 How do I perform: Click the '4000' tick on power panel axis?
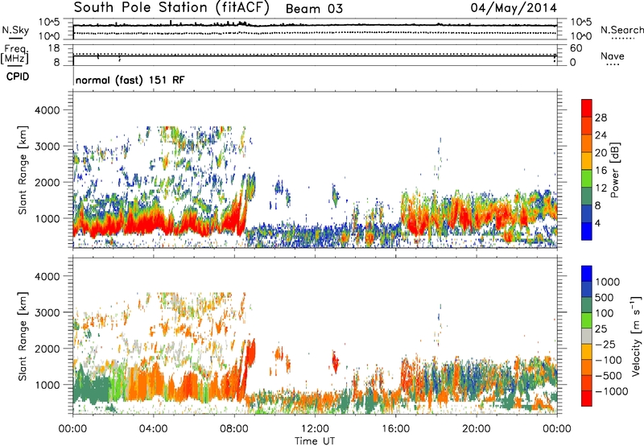[x=47, y=110]
